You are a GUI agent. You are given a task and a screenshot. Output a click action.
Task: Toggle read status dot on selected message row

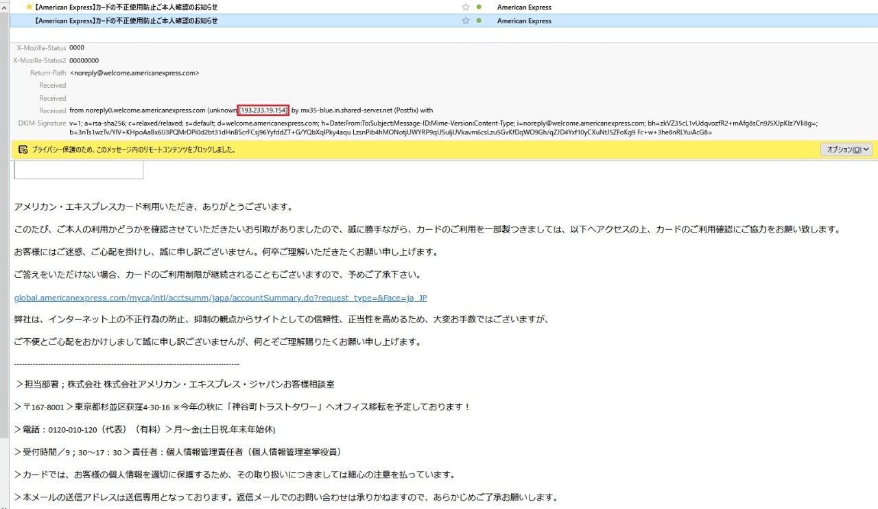479,21
